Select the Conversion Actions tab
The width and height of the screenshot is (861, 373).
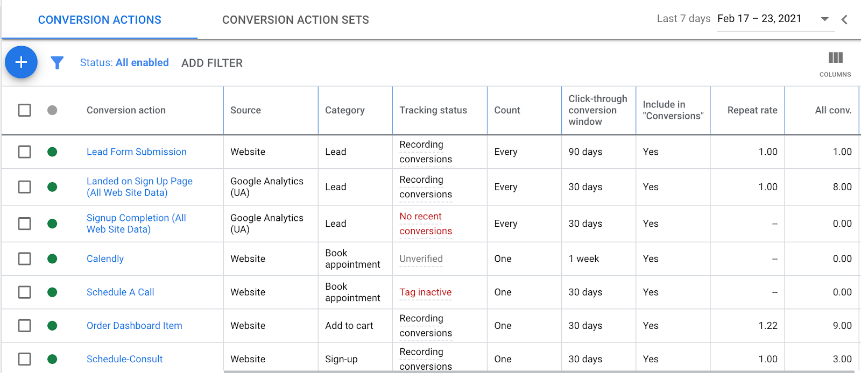coord(100,20)
